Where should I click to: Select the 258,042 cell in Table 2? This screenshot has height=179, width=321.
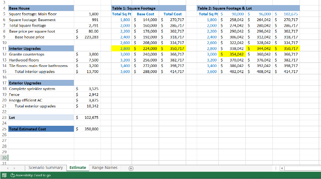[x=232, y=20]
